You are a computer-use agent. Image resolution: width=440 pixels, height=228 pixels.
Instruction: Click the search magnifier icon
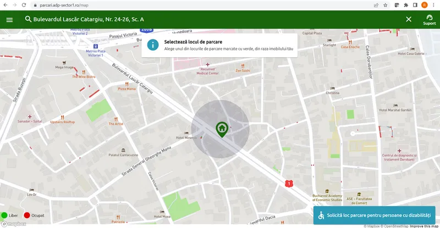point(28,19)
